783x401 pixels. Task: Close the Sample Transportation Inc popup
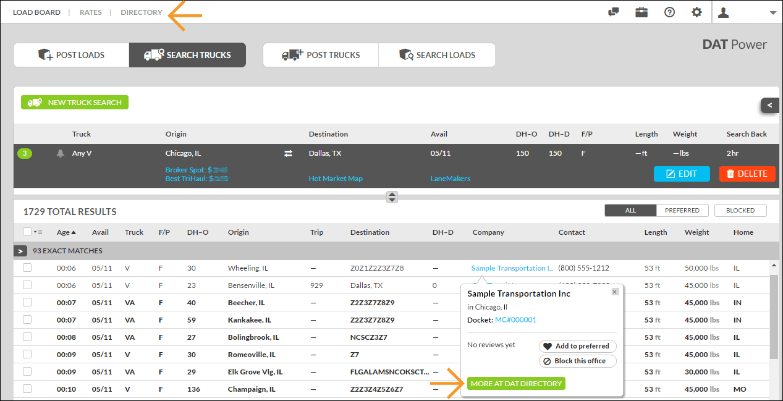tap(615, 291)
